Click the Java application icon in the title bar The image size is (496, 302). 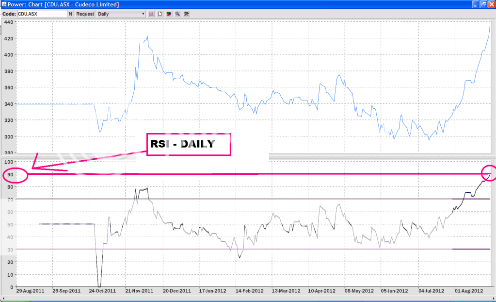point(4,4)
